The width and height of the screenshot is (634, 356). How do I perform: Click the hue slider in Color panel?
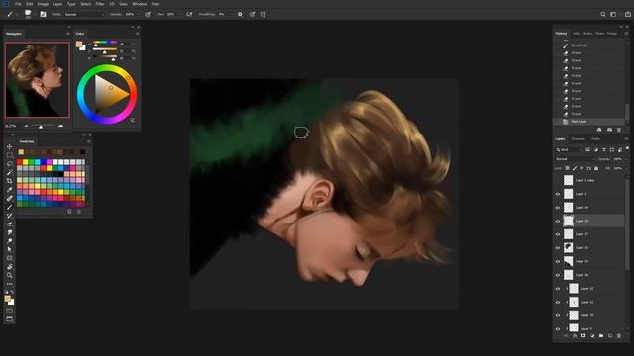pyautogui.click(x=105, y=42)
